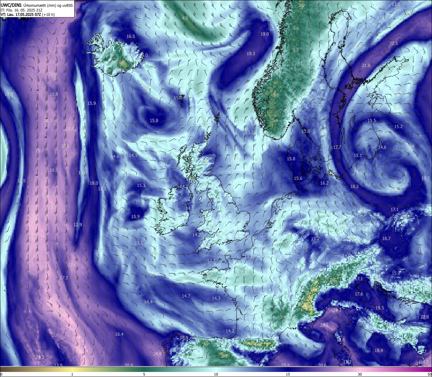Click the 17.3 map value
The image size is (432, 377).
[x=64, y=278]
